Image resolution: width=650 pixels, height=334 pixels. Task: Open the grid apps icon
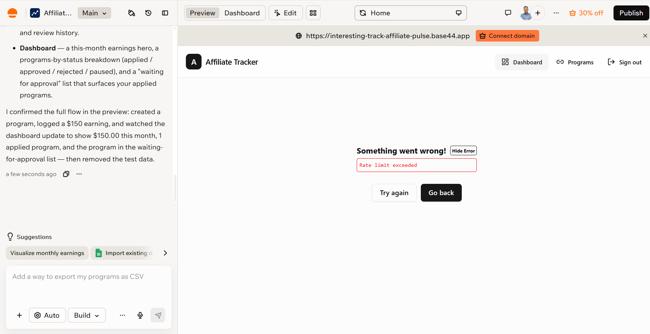[x=313, y=13]
